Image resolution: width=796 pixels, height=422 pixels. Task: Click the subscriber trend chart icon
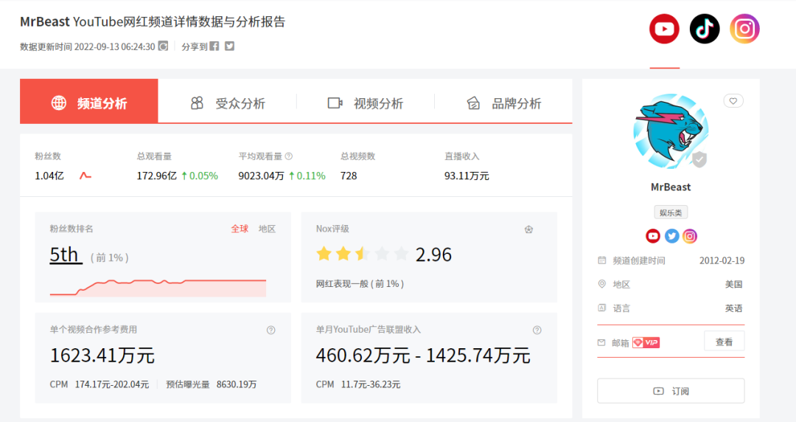[85, 176]
